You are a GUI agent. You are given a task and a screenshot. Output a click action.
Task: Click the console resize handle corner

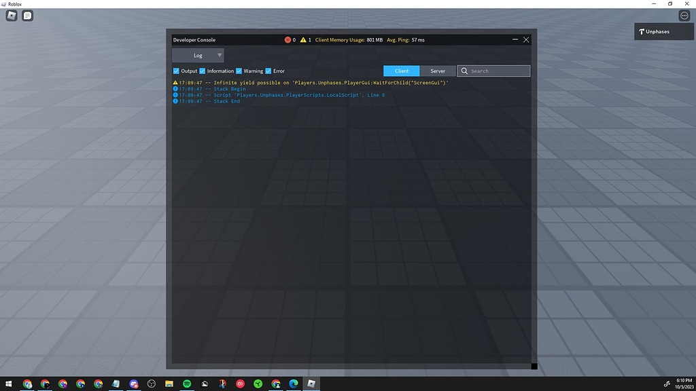pos(534,366)
